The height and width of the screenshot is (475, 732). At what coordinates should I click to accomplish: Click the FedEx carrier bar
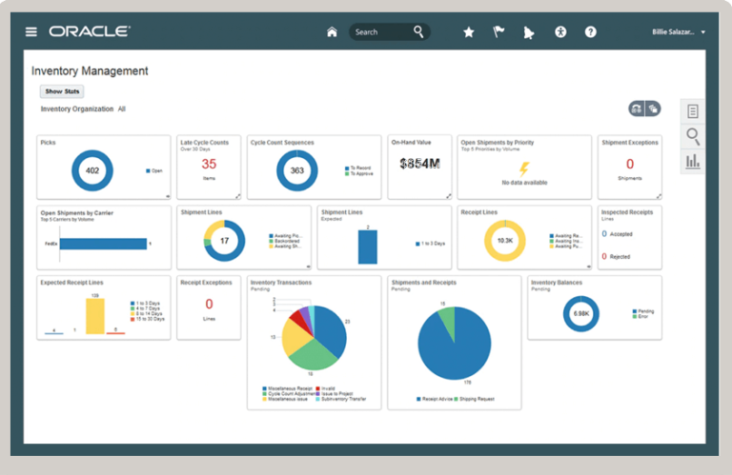(x=103, y=244)
